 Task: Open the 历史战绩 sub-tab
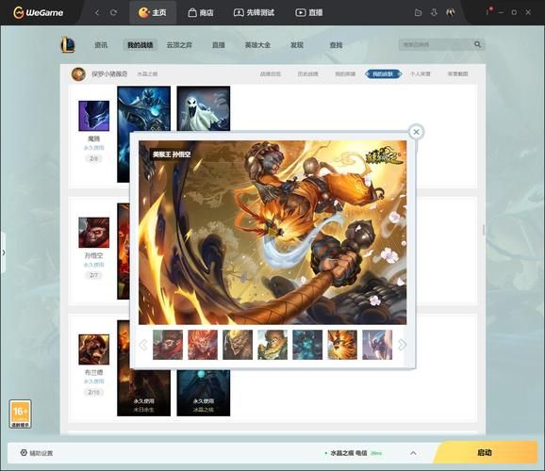308,74
